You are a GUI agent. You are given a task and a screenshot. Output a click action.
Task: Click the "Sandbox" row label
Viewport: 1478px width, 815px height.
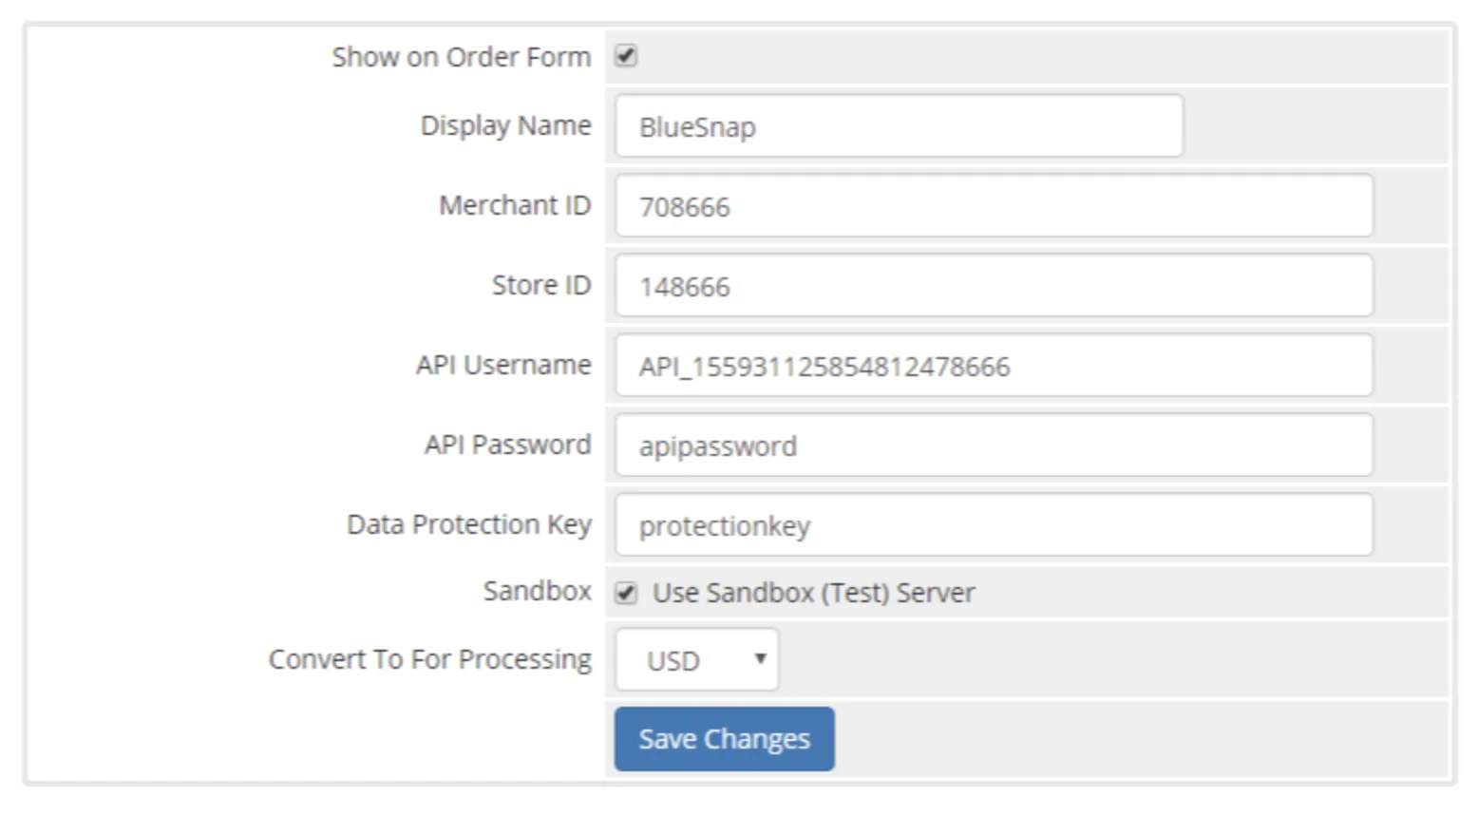[537, 591]
